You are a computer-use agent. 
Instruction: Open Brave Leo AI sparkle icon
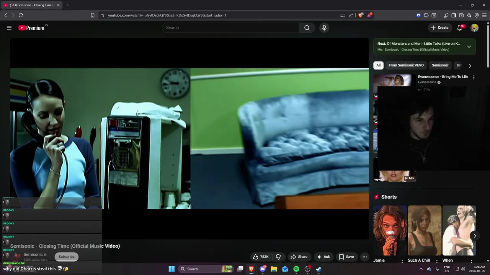pyautogui.click(x=469, y=15)
